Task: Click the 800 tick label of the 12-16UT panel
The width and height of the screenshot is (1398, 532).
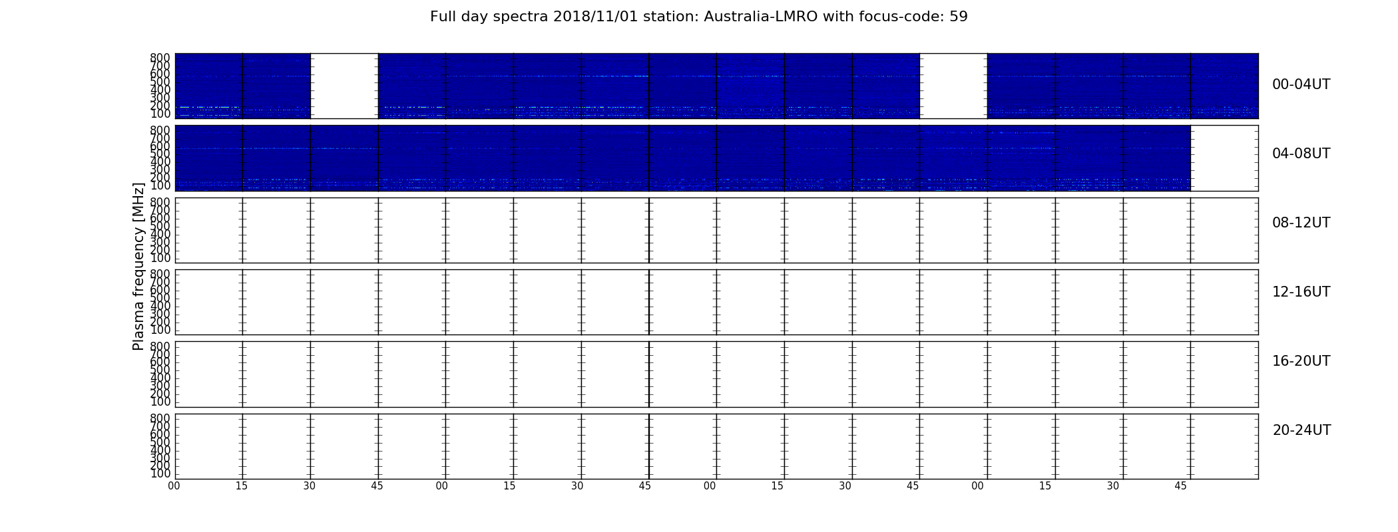Action: 160,274
